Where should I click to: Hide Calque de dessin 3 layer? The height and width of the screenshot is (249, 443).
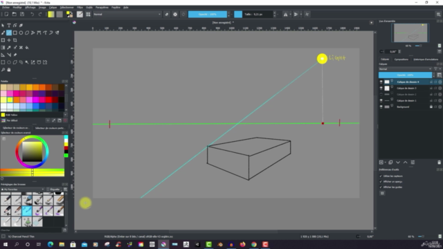click(381, 88)
